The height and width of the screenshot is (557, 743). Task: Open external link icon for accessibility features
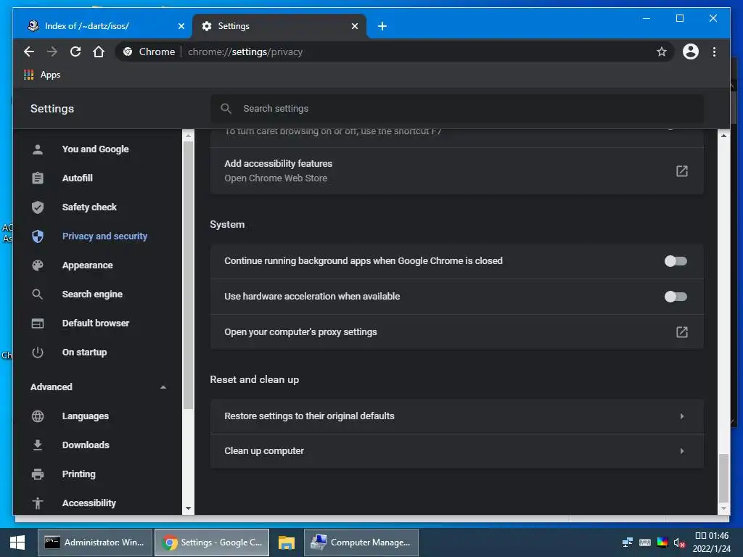click(x=682, y=171)
